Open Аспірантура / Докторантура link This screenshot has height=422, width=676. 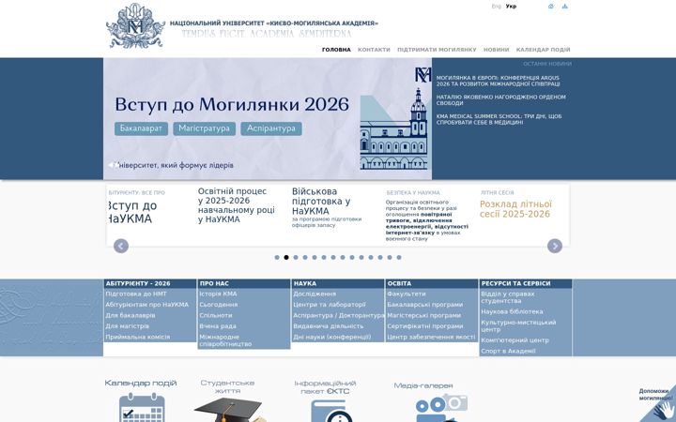[339, 315]
